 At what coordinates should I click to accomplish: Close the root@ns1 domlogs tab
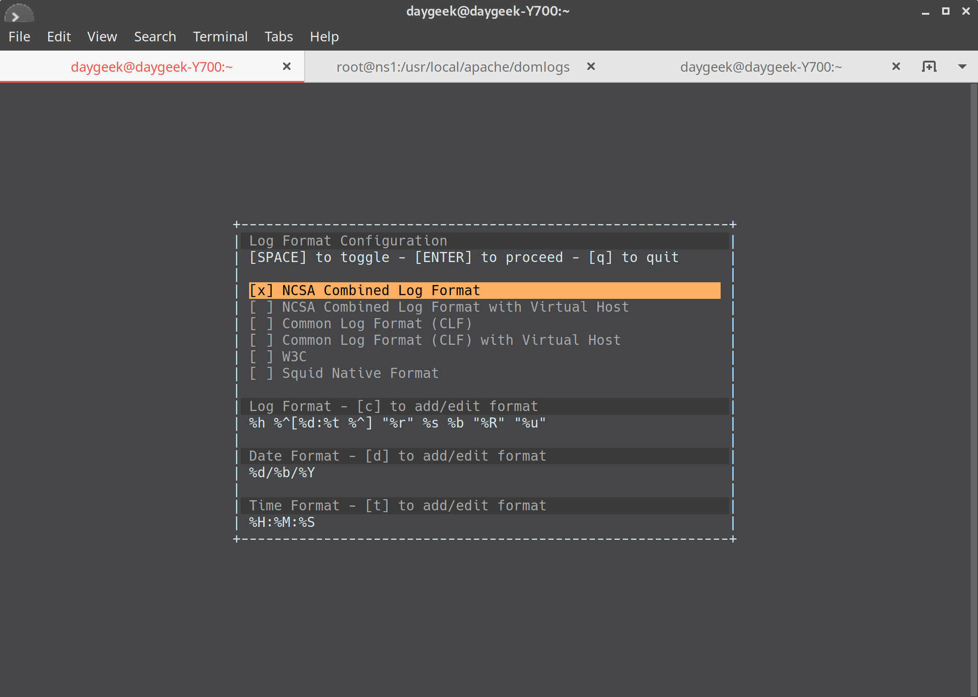pyautogui.click(x=591, y=67)
